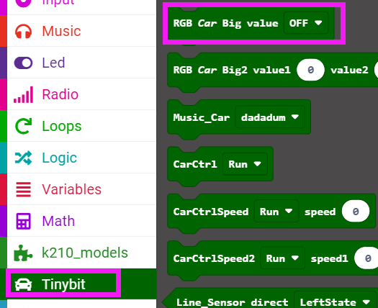Viewport: 378px width, 308px height.
Task: Pick the Music_Car block label
Action: [x=202, y=117]
